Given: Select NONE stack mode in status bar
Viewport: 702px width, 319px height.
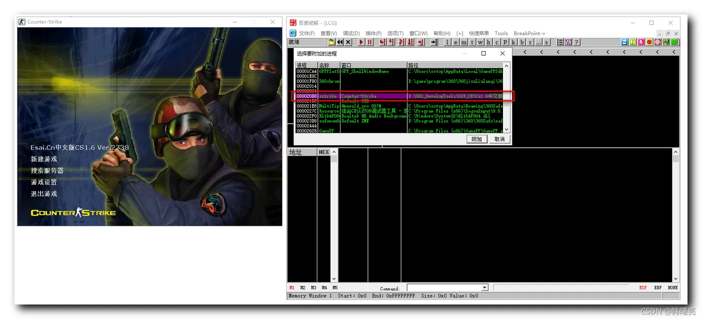Looking at the screenshot, I should 673,288.
